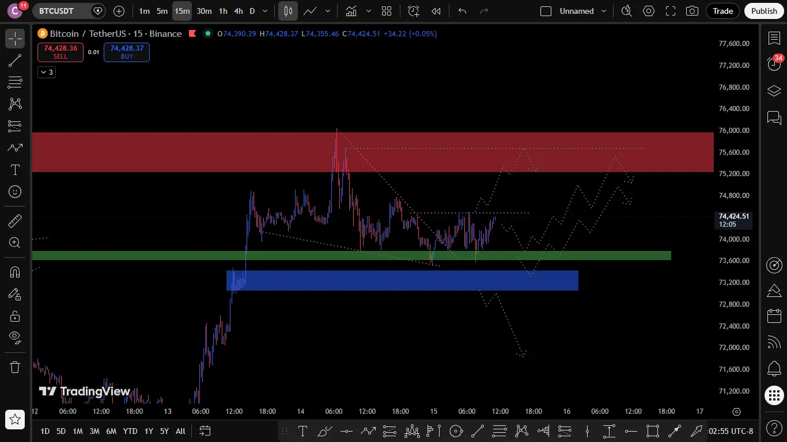Open the help center question mark
Image resolution: width=787 pixels, height=442 pixels.
coord(774,428)
